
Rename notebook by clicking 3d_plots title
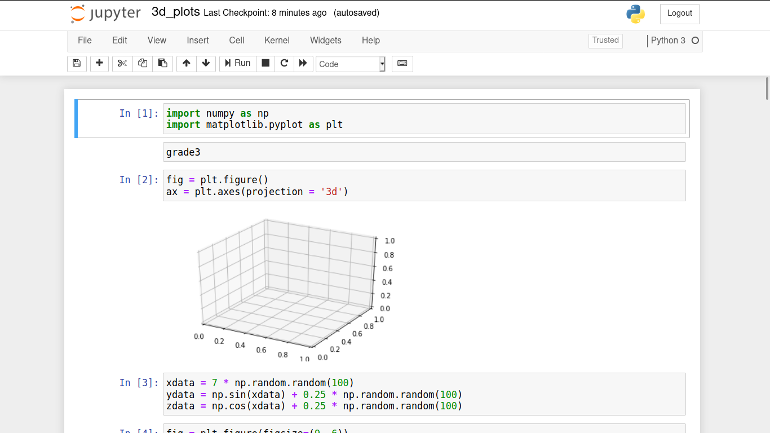[x=176, y=12]
